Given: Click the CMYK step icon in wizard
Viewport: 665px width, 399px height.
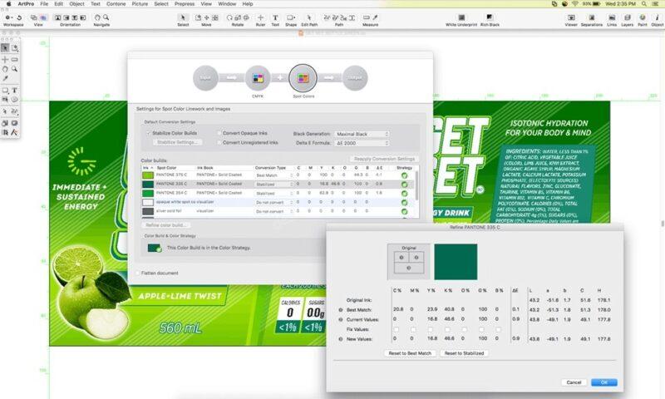Looking at the screenshot, I should pyautogui.click(x=258, y=78).
